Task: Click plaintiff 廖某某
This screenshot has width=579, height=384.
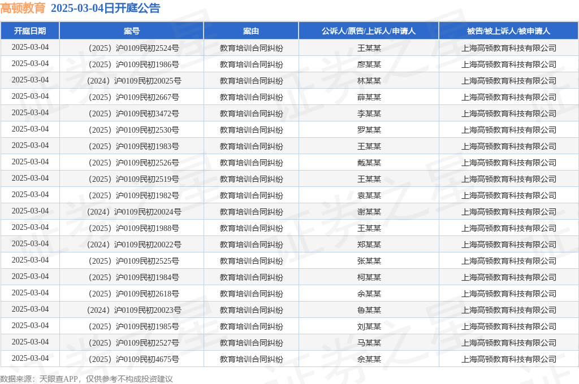Action: (x=369, y=64)
